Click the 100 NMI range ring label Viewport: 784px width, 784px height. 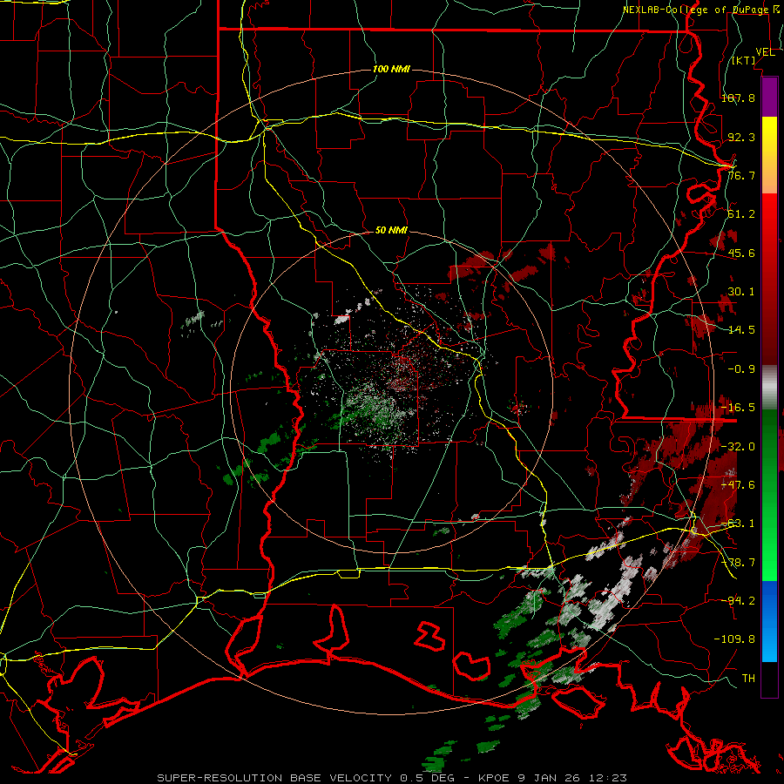pyautogui.click(x=391, y=69)
